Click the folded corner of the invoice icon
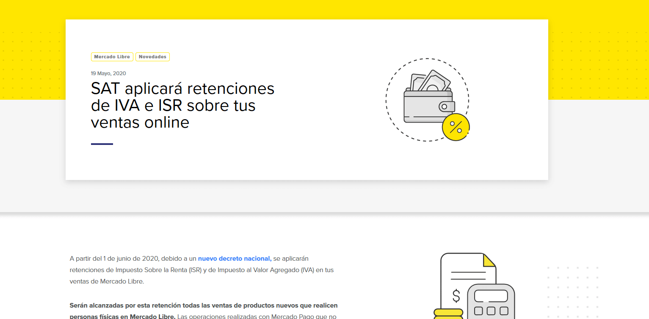 tap(488, 260)
